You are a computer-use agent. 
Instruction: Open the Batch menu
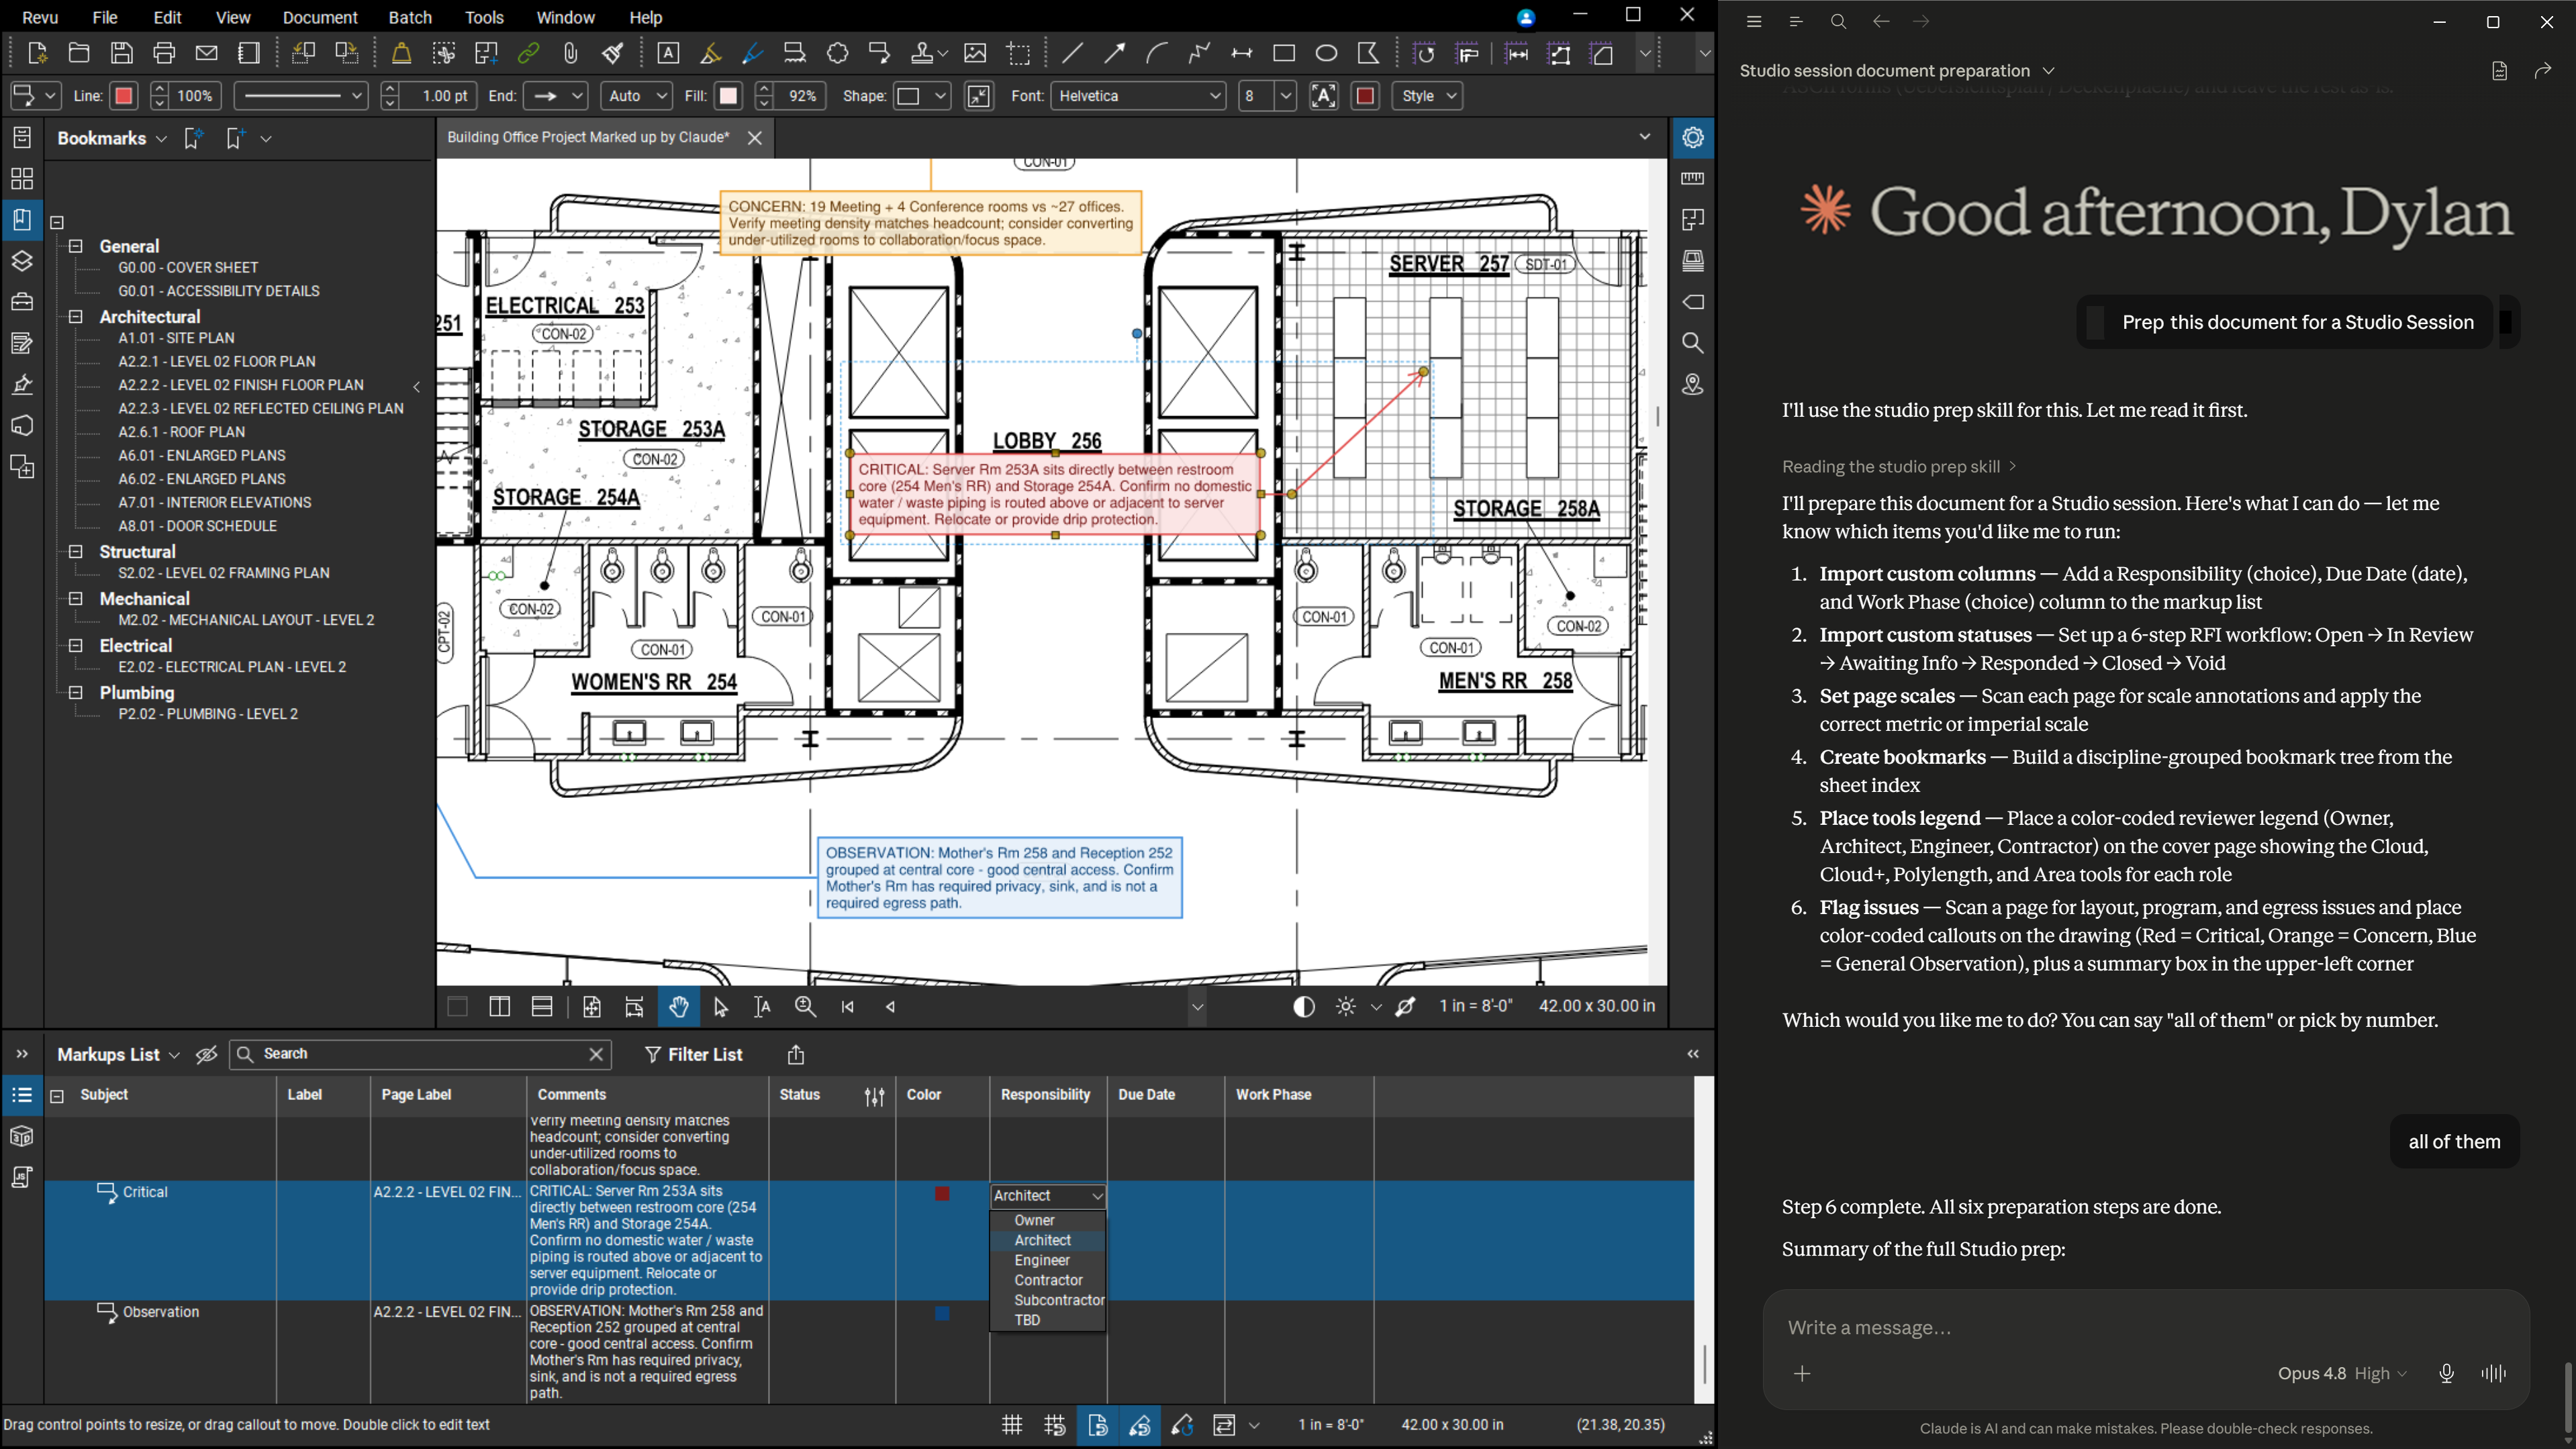pyautogui.click(x=410, y=17)
